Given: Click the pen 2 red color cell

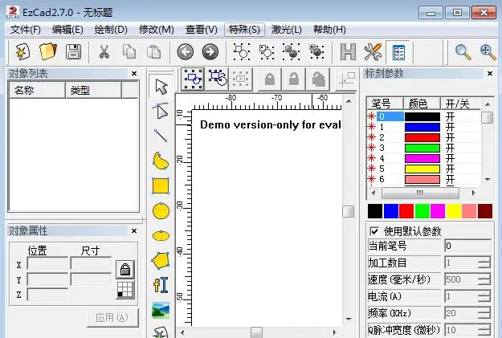Looking at the screenshot, I should [x=422, y=137].
